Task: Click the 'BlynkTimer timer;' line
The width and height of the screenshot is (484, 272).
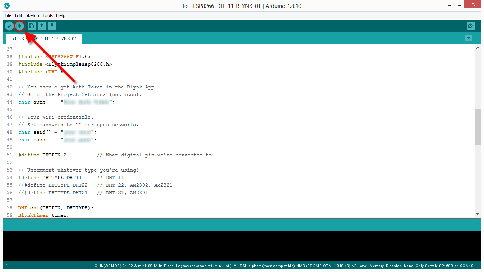Action: coord(44,215)
